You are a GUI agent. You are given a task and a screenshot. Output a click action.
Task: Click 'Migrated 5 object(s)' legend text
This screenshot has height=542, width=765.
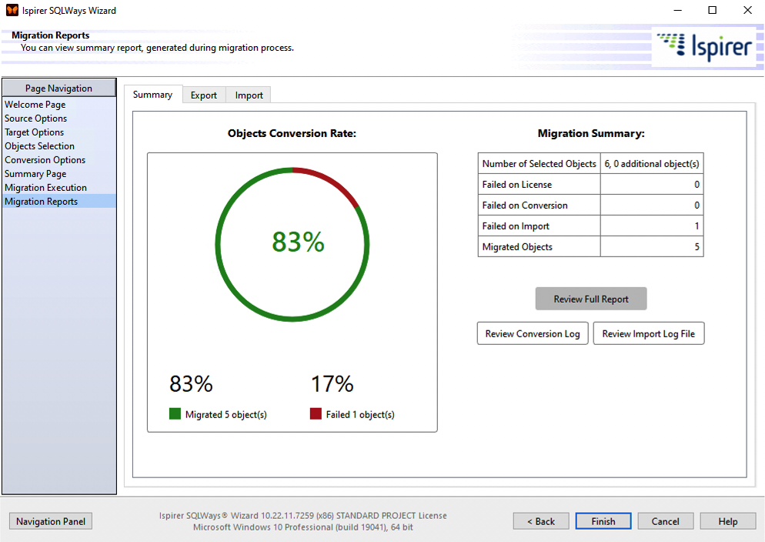coord(226,415)
